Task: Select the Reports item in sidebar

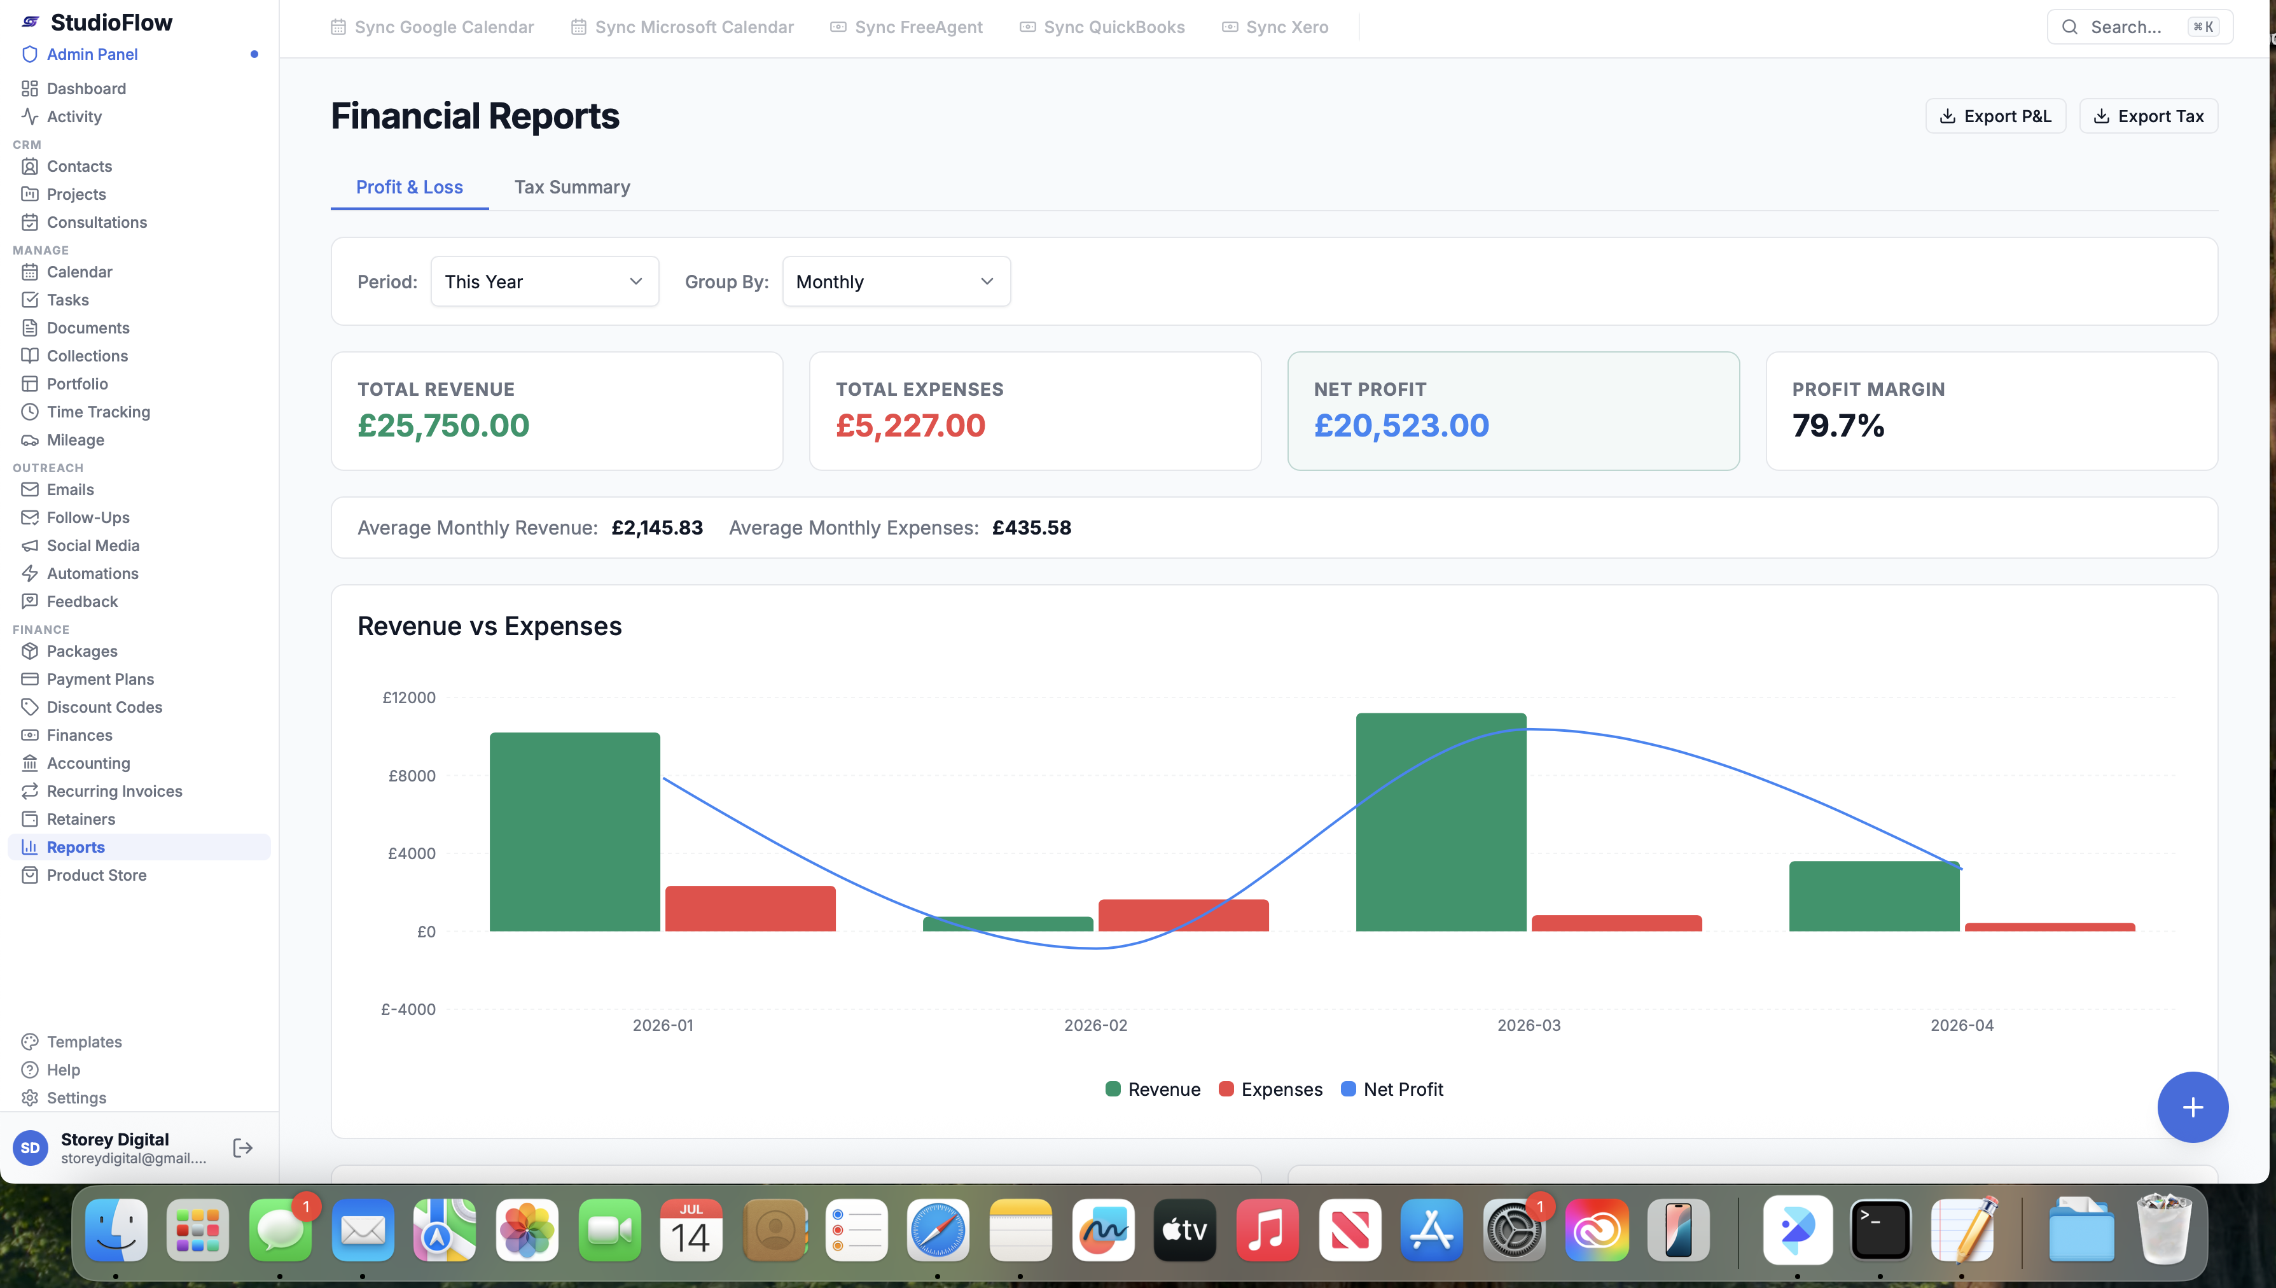Action: point(139,848)
